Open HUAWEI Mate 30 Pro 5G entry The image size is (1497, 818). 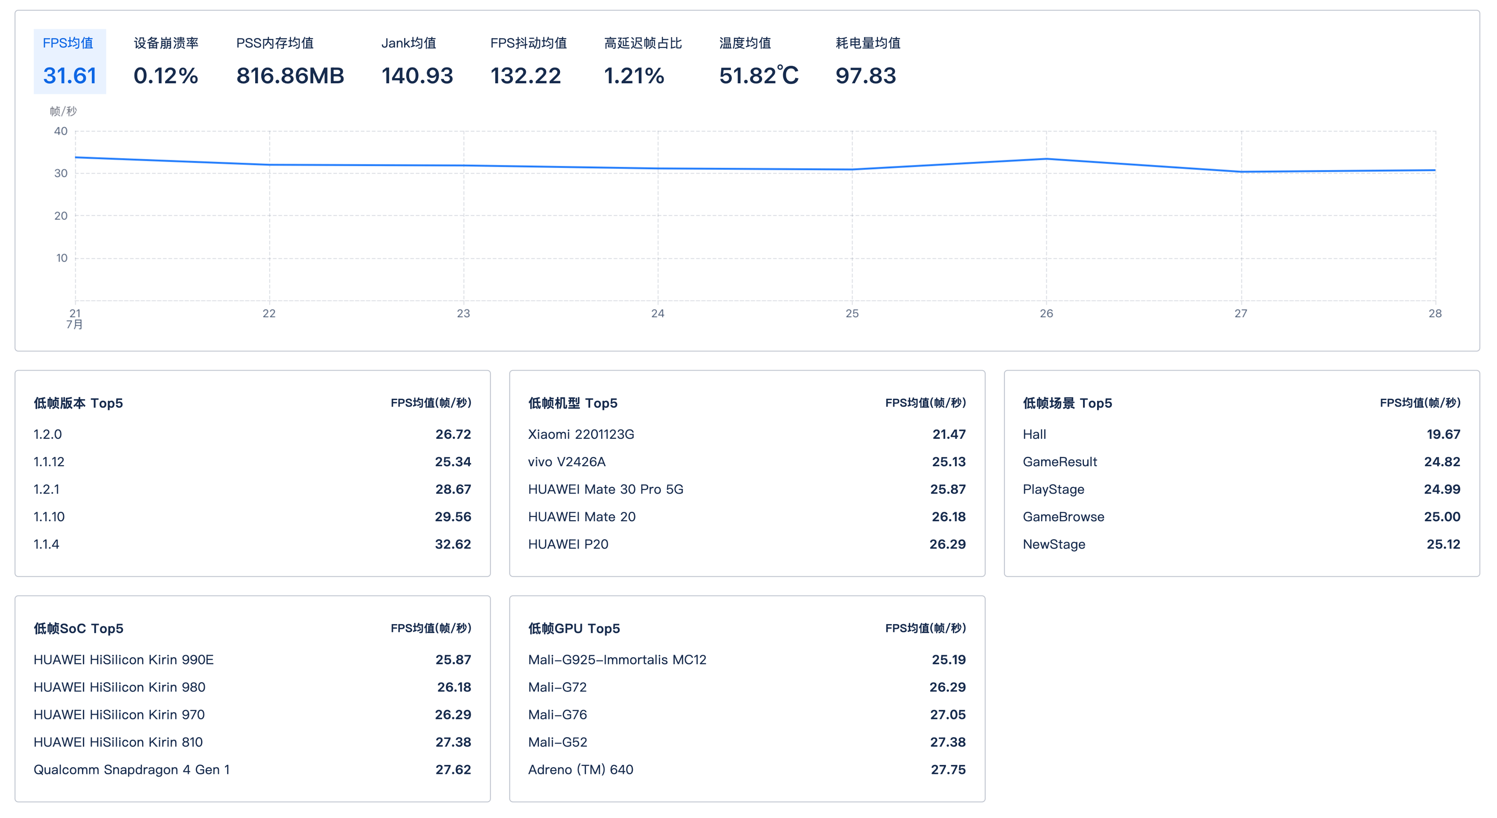[605, 490]
